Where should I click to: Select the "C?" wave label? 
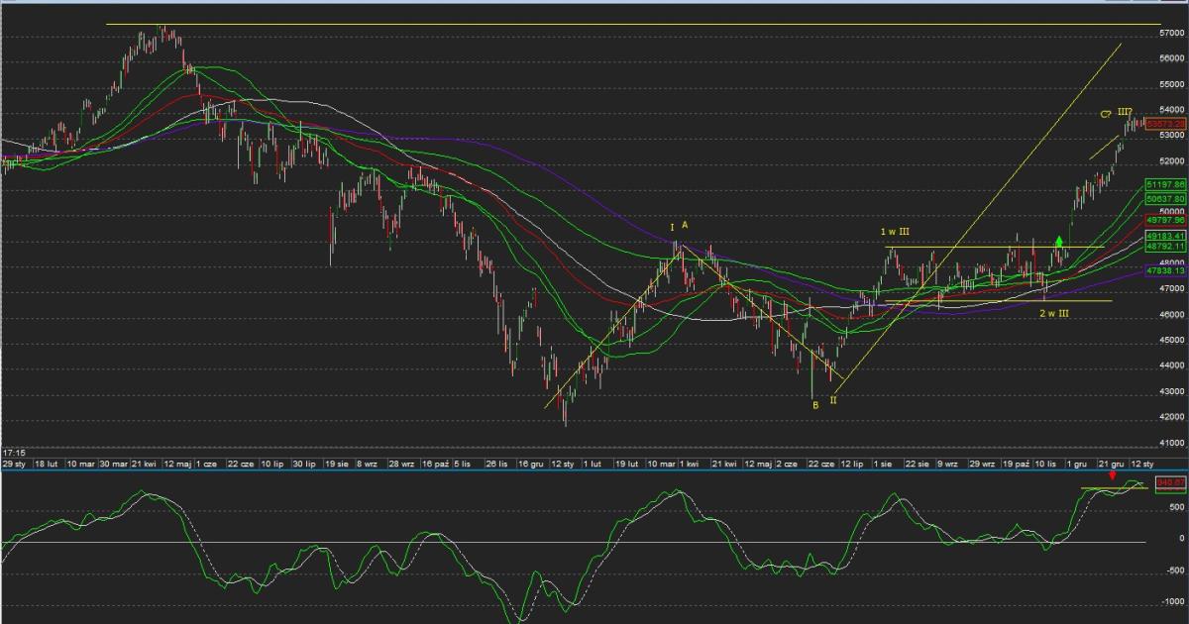click(x=1105, y=114)
